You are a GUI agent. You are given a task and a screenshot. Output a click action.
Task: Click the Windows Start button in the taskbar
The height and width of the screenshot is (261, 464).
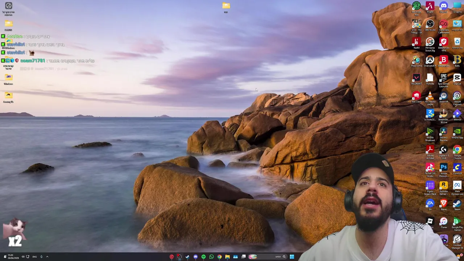(292, 257)
